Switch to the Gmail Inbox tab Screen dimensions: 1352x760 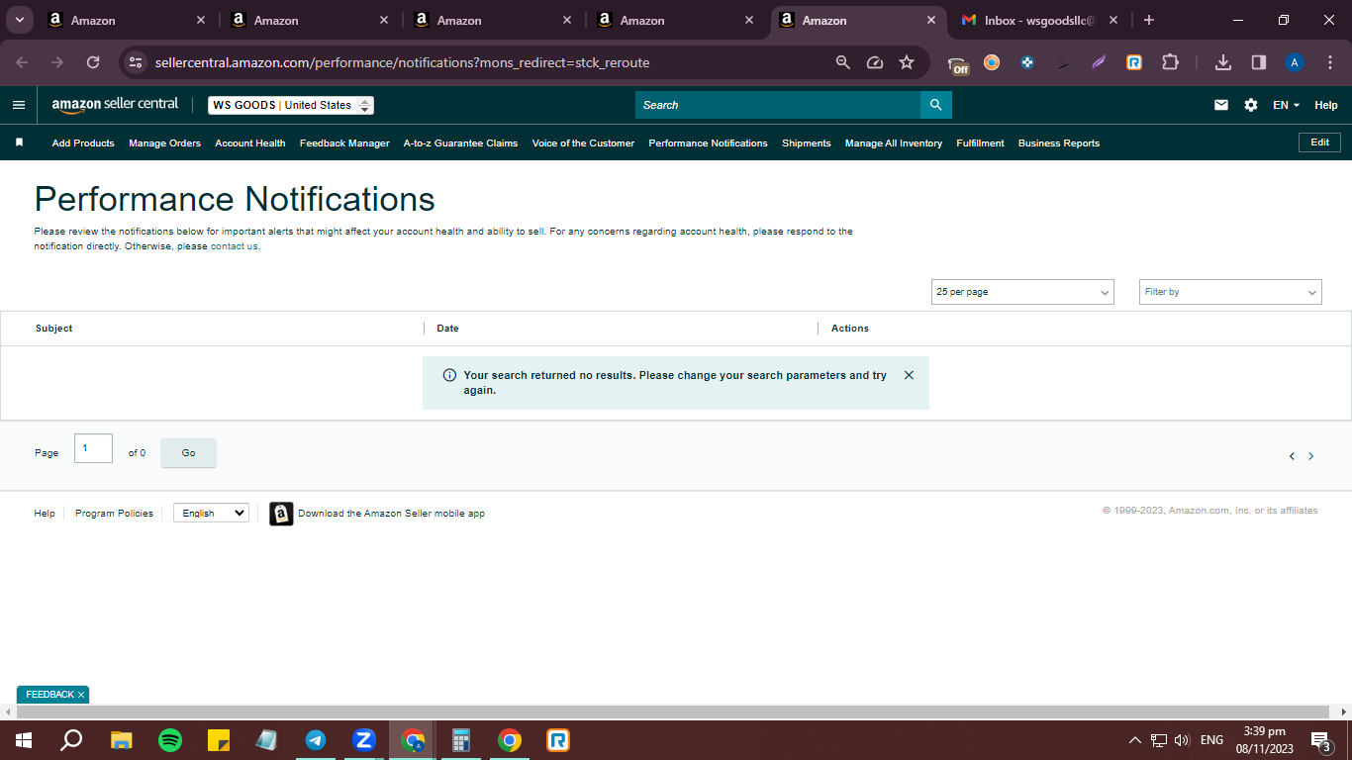pos(1039,20)
